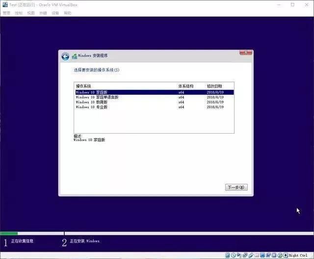Click the optical disc icon in the status bar
Image resolution: width=314 pixels, height=259 pixels.
pyautogui.click(x=234, y=255)
